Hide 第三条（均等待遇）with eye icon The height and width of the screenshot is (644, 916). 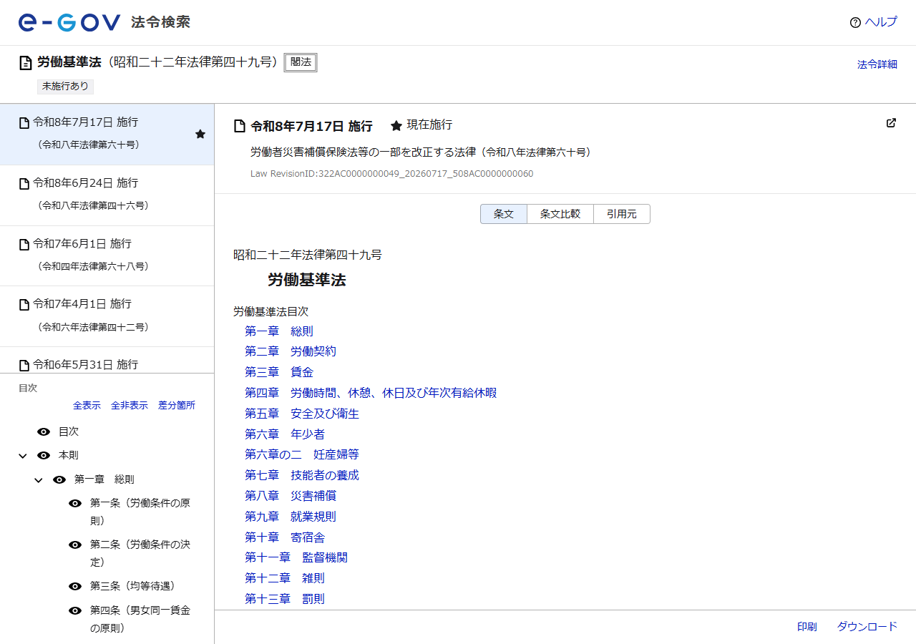[x=75, y=587]
